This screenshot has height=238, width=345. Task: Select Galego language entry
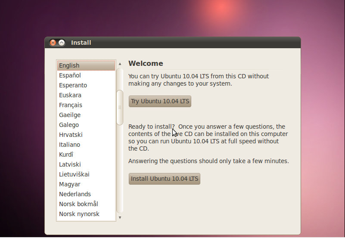tap(86, 125)
